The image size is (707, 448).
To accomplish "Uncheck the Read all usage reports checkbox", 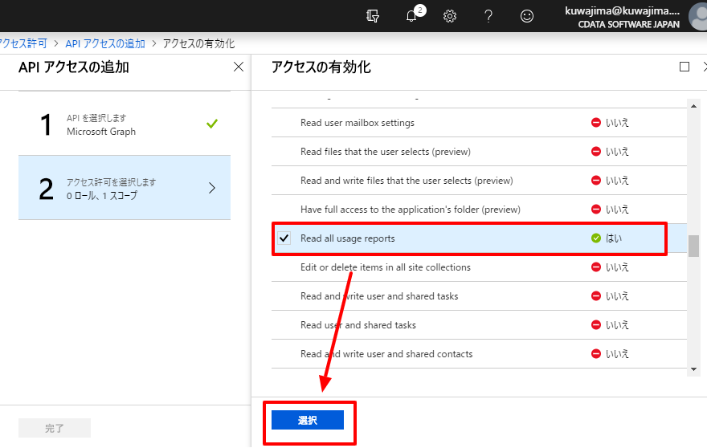I will click(284, 238).
